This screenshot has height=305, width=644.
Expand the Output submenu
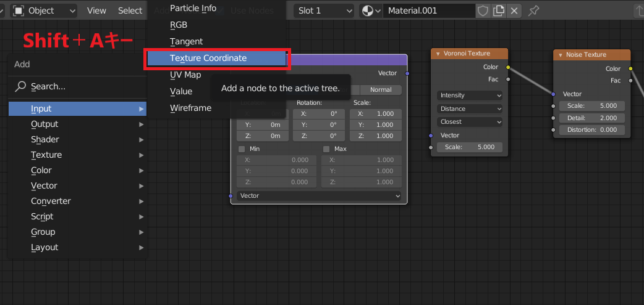(x=78, y=124)
